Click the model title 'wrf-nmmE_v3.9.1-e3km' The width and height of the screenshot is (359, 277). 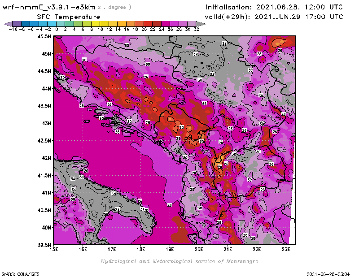point(49,7)
